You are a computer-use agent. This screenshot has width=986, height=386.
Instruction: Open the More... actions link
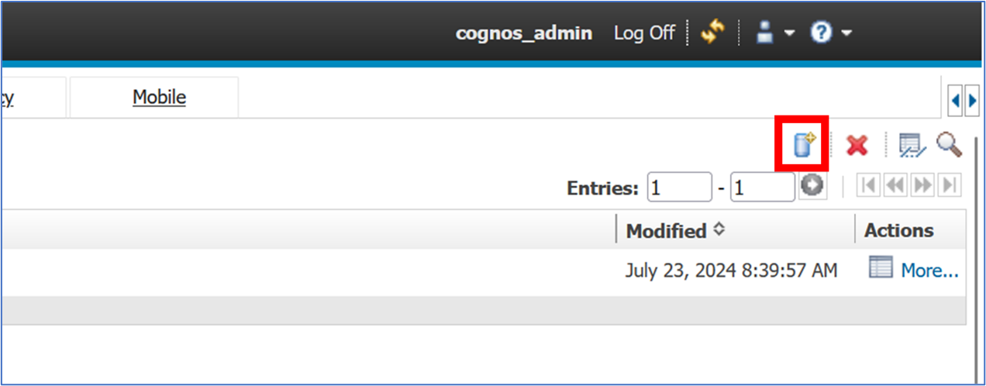[929, 271]
